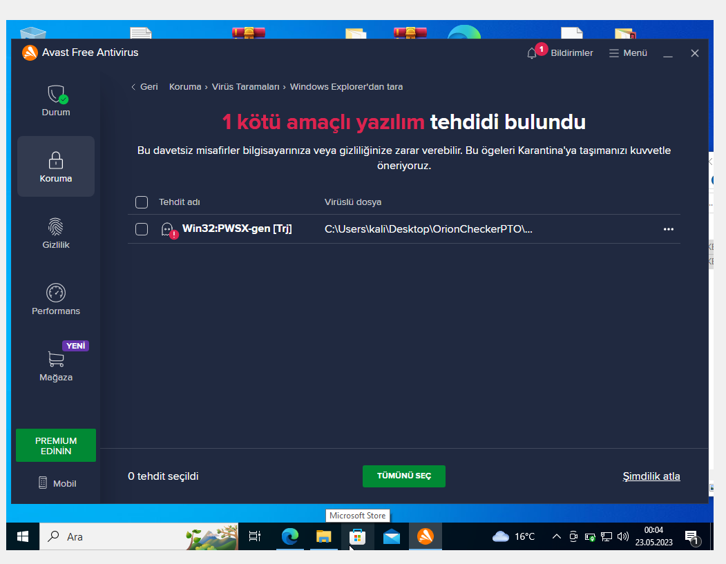Click the volume speaker tray icon
Image resolution: width=726 pixels, height=564 pixels.
(623, 536)
